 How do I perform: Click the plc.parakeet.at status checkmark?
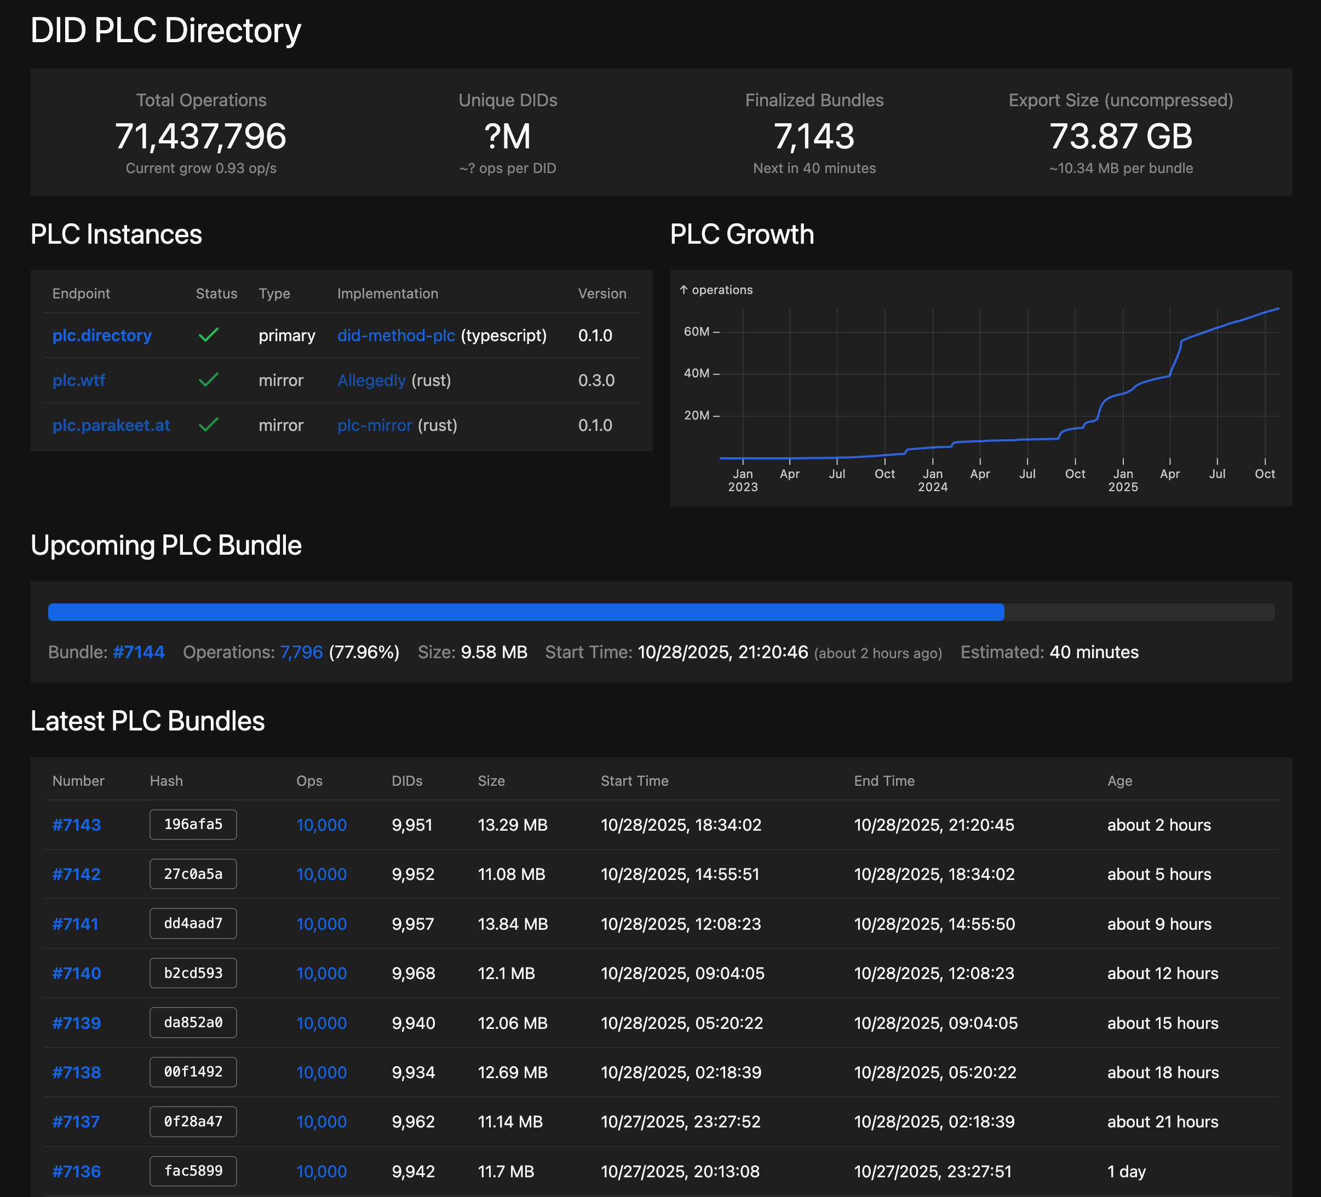point(208,425)
